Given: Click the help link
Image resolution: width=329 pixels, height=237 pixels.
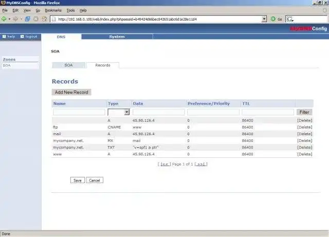Looking at the screenshot, I should [x=11, y=37].
